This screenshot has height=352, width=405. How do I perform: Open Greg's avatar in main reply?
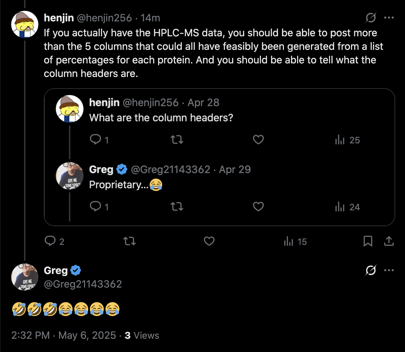[24, 277]
